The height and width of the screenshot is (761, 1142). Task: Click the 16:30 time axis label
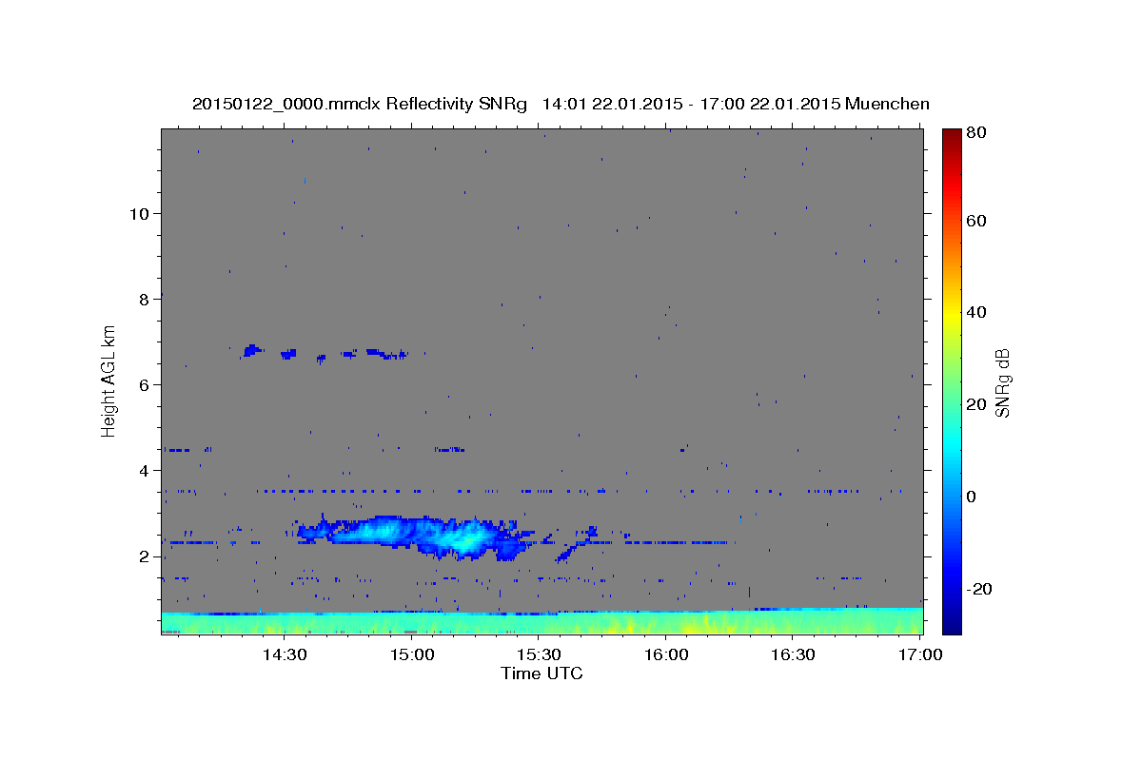pyautogui.click(x=794, y=654)
